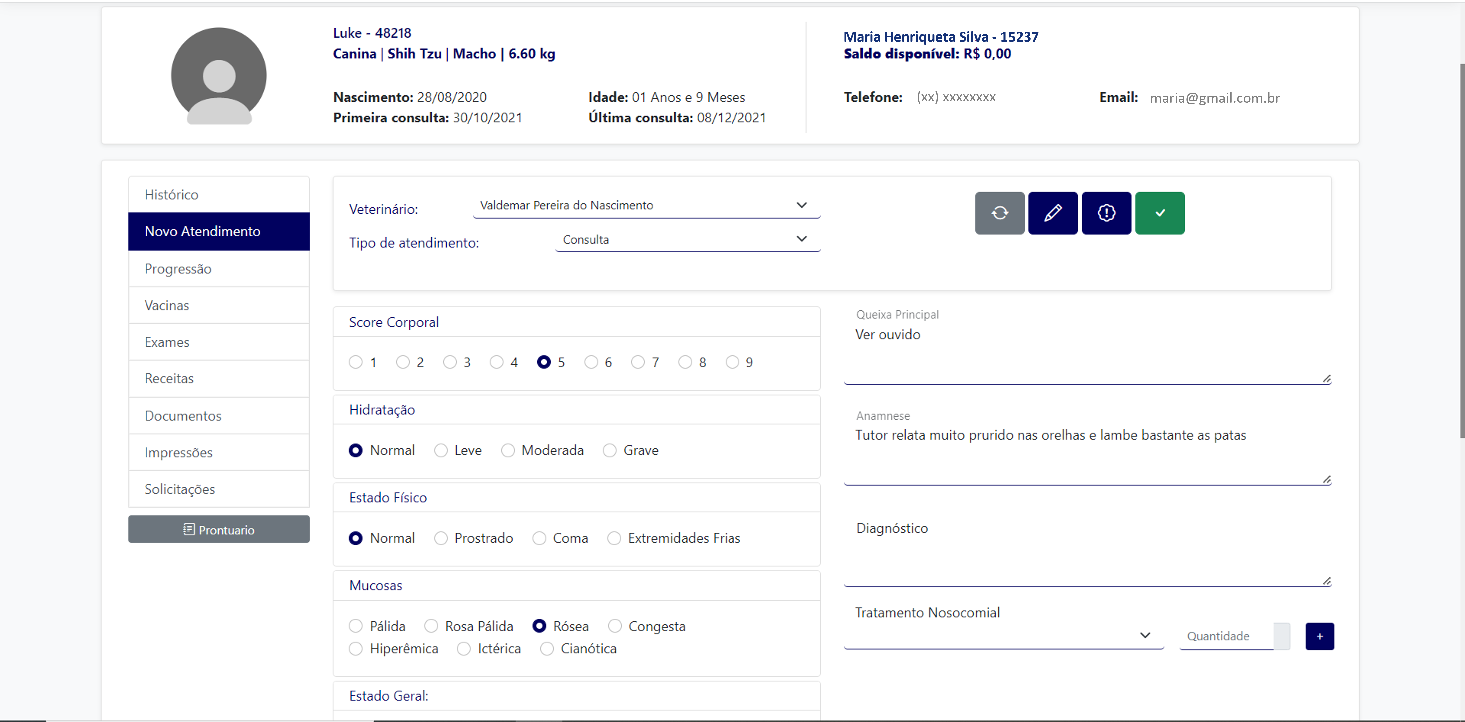Select Score Corporal option 2
Screen dimensions: 1465x722
coord(403,362)
